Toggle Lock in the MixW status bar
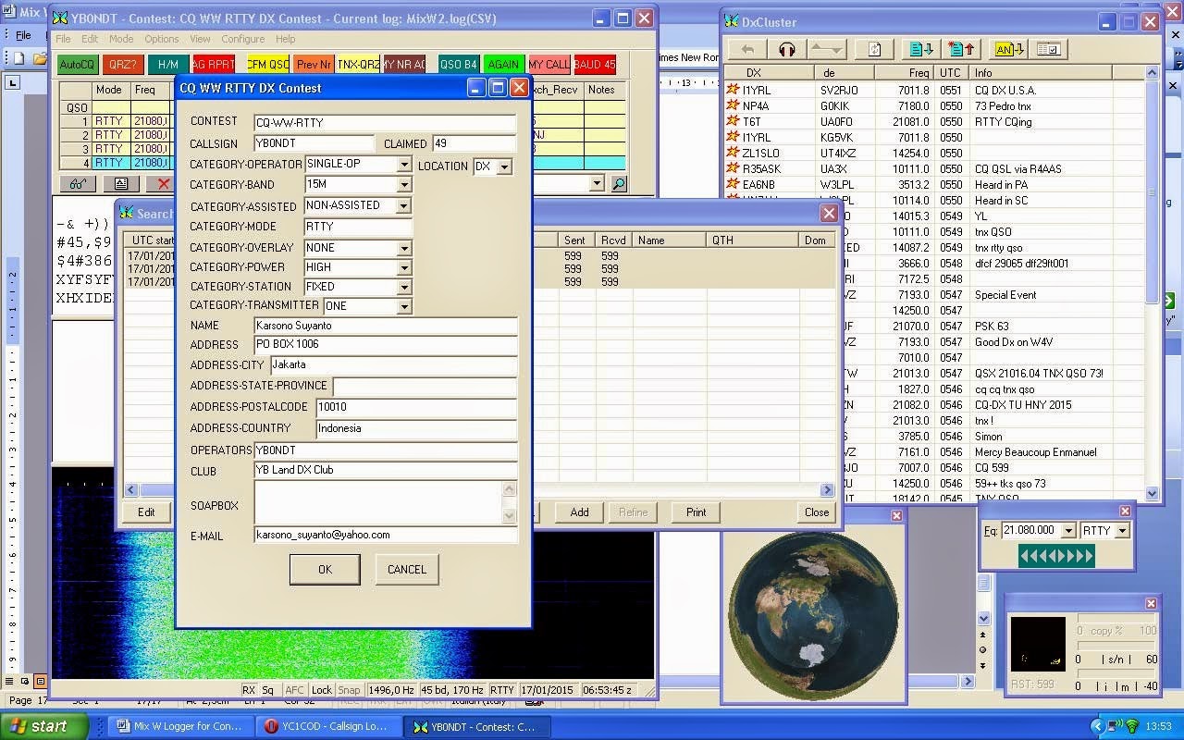 click(321, 690)
